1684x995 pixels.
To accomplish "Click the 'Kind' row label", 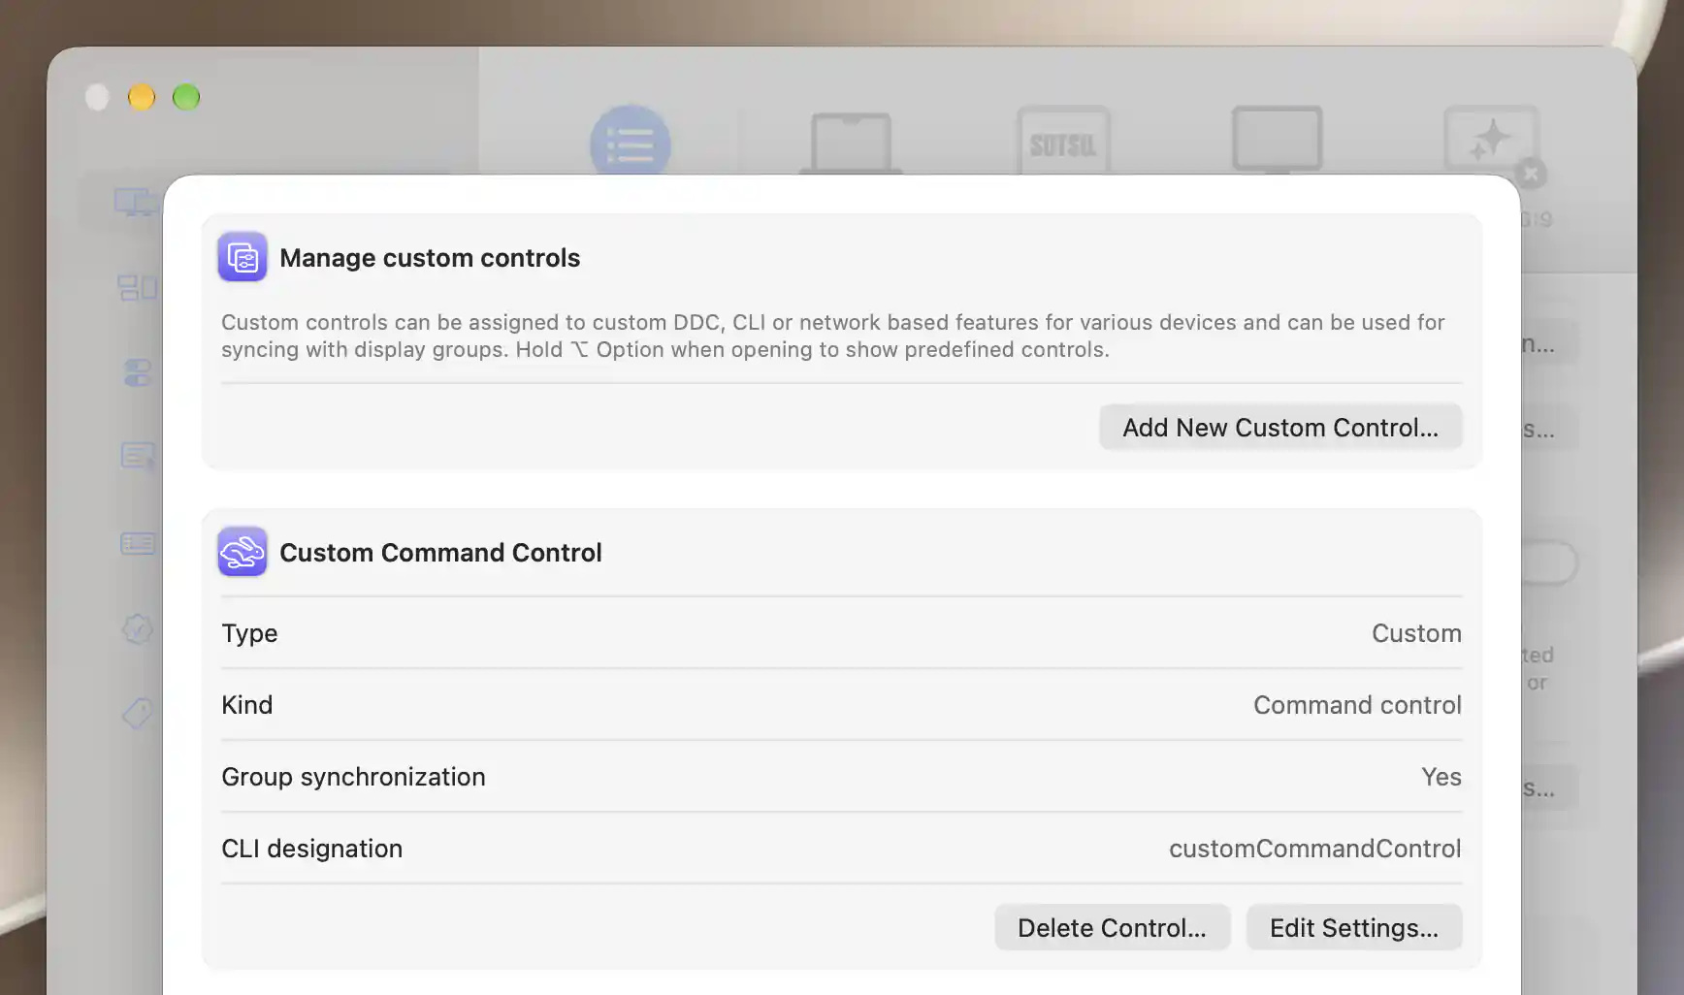I will tap(246, 705).
